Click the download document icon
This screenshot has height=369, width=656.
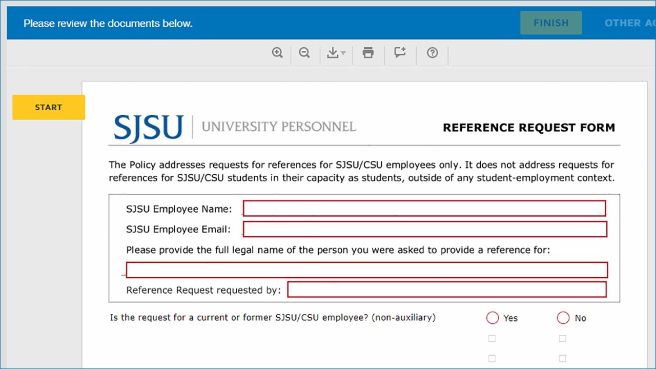pos(333,53)
